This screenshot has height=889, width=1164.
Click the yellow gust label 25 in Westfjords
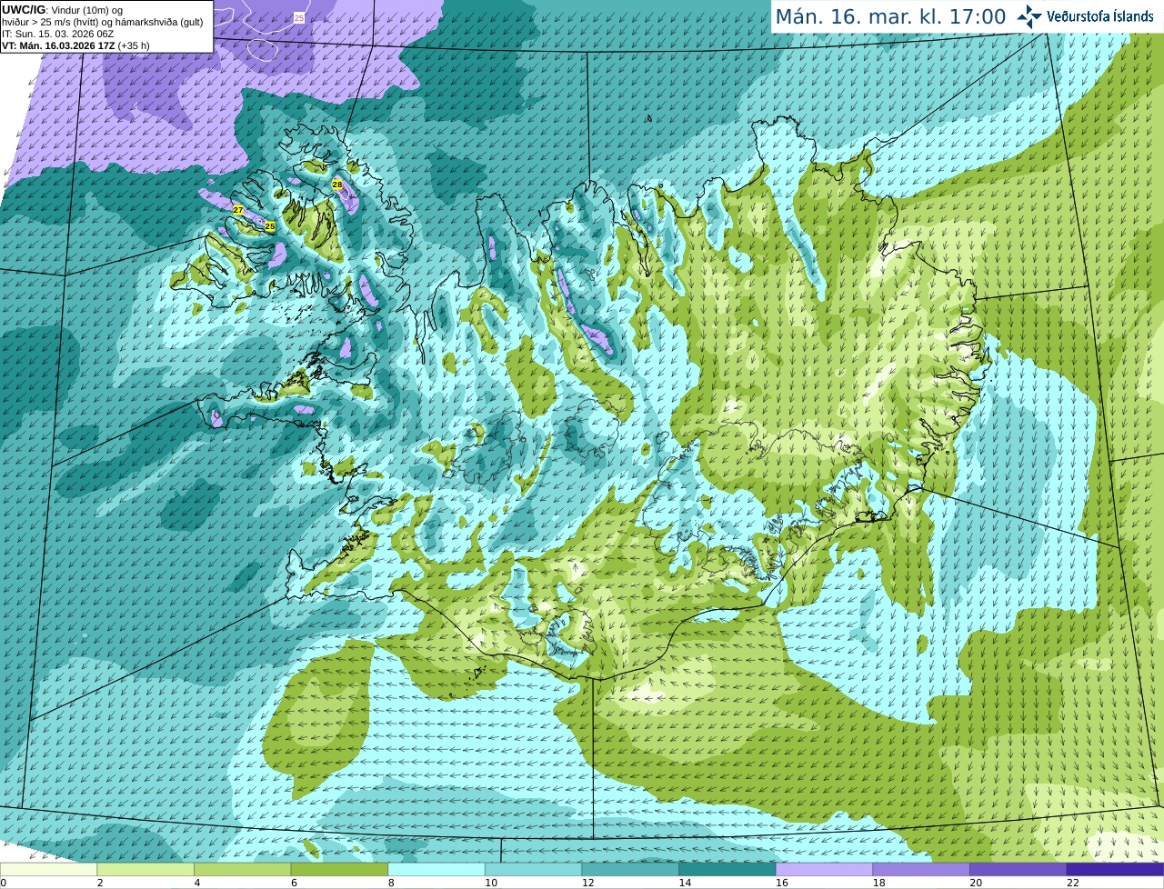click(x=270, y=226)
